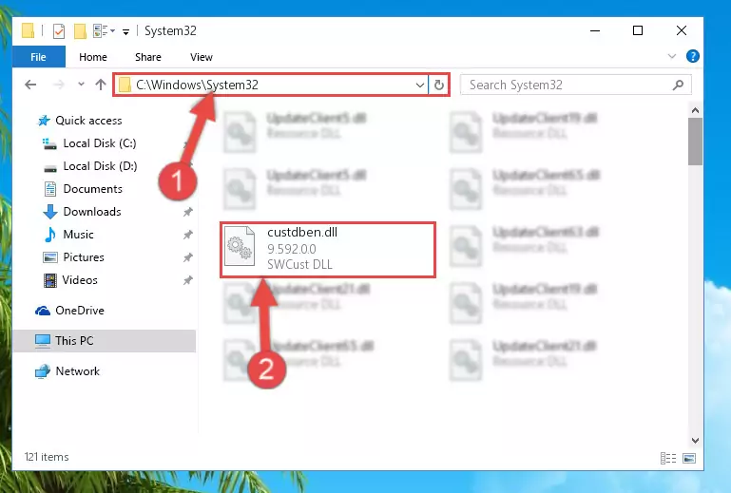Expand the address bar history dropdown
The image size is (731, 493).
pyautogui.click(x=419, y=85)
